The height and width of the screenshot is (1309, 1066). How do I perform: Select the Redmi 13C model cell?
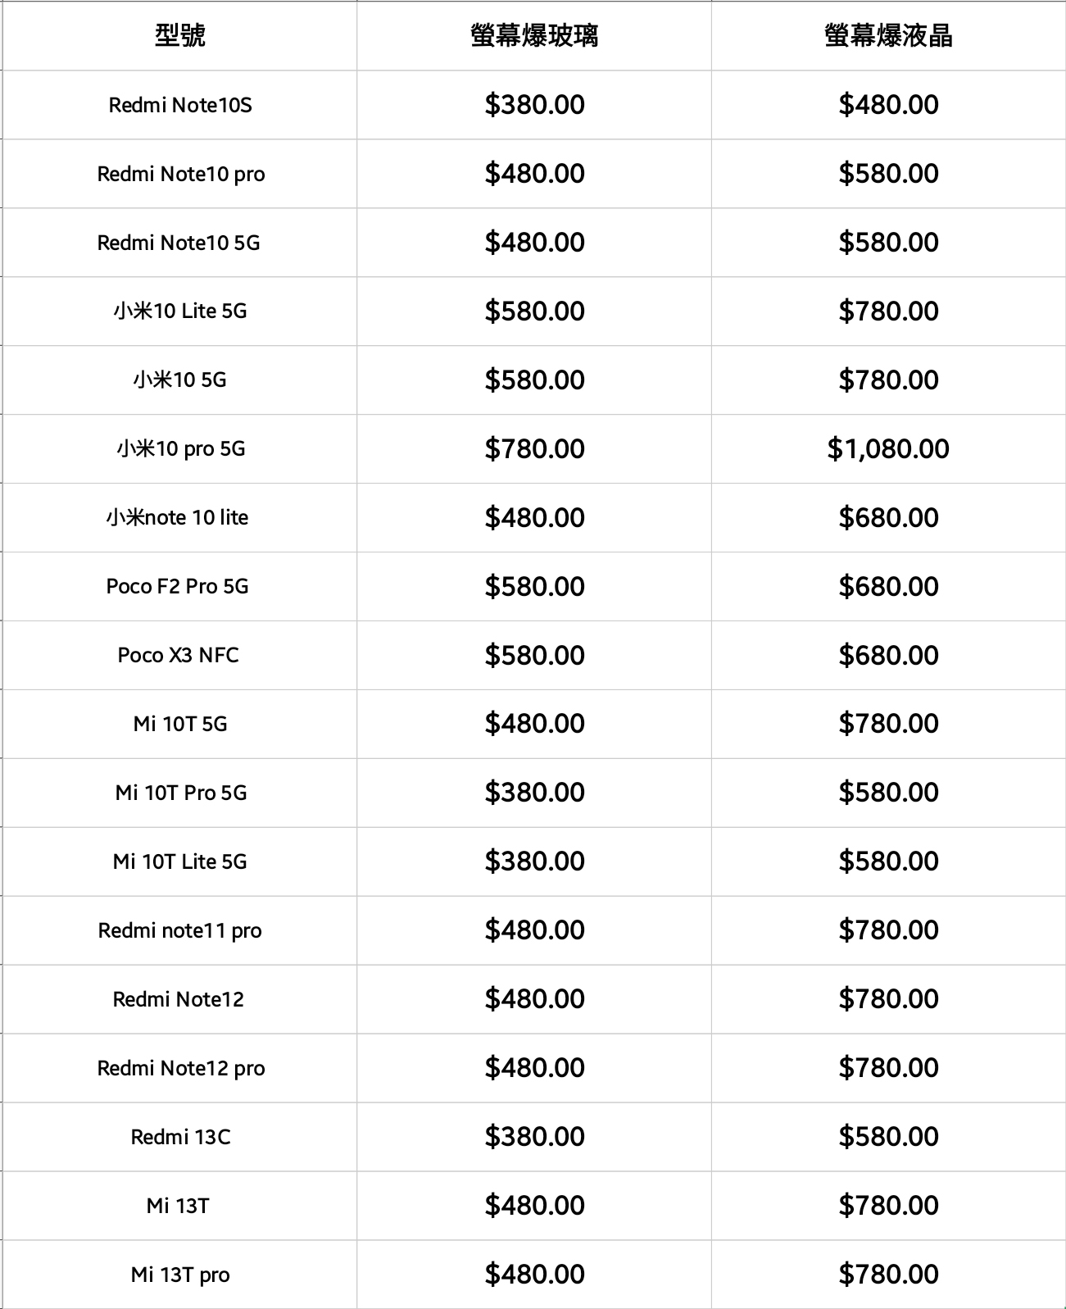(x=180, y=1137)
